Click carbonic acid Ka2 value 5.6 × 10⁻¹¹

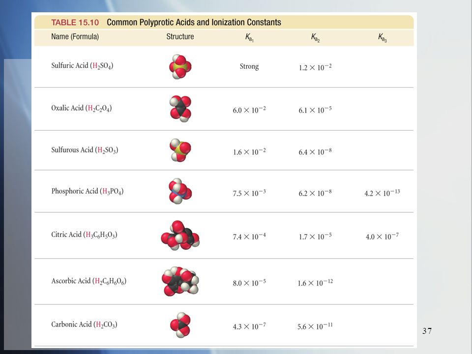point(315,326)
